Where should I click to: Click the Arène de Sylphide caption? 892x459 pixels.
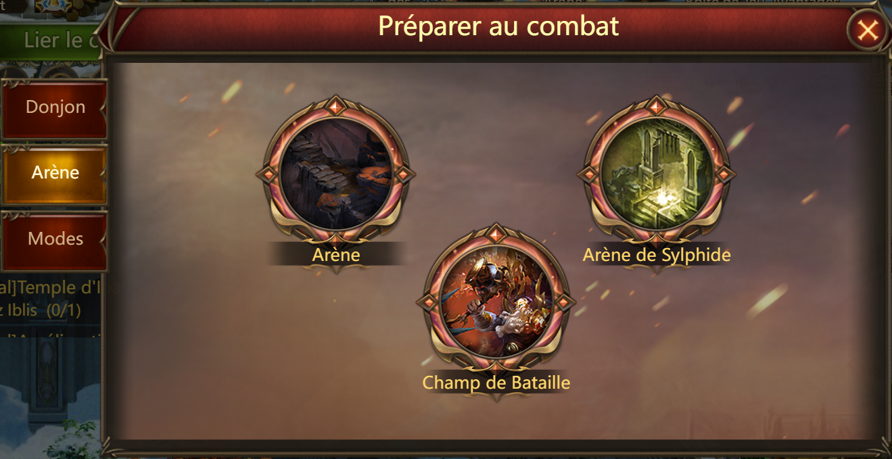click(x=657, y=255)
